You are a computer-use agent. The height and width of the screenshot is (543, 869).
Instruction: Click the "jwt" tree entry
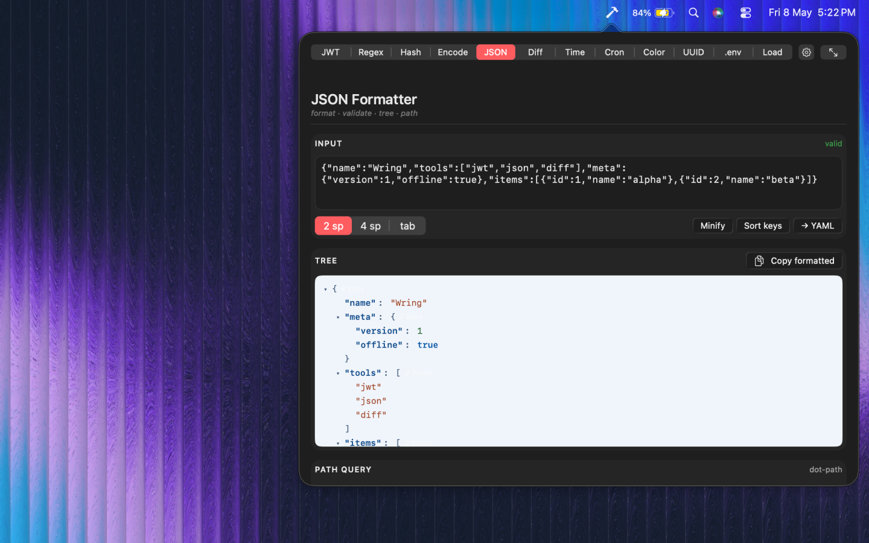point(368,387)
